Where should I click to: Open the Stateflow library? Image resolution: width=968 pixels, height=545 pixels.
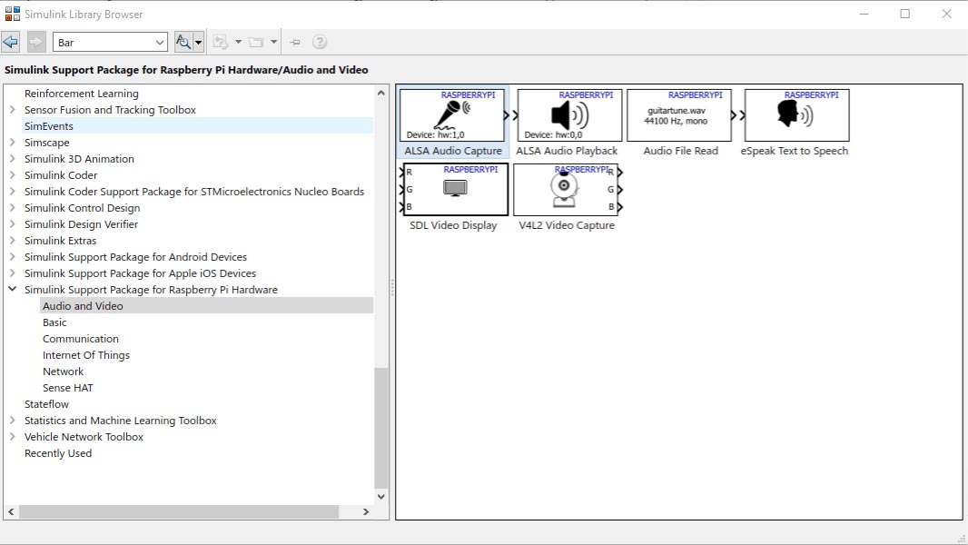pos(46,404)
